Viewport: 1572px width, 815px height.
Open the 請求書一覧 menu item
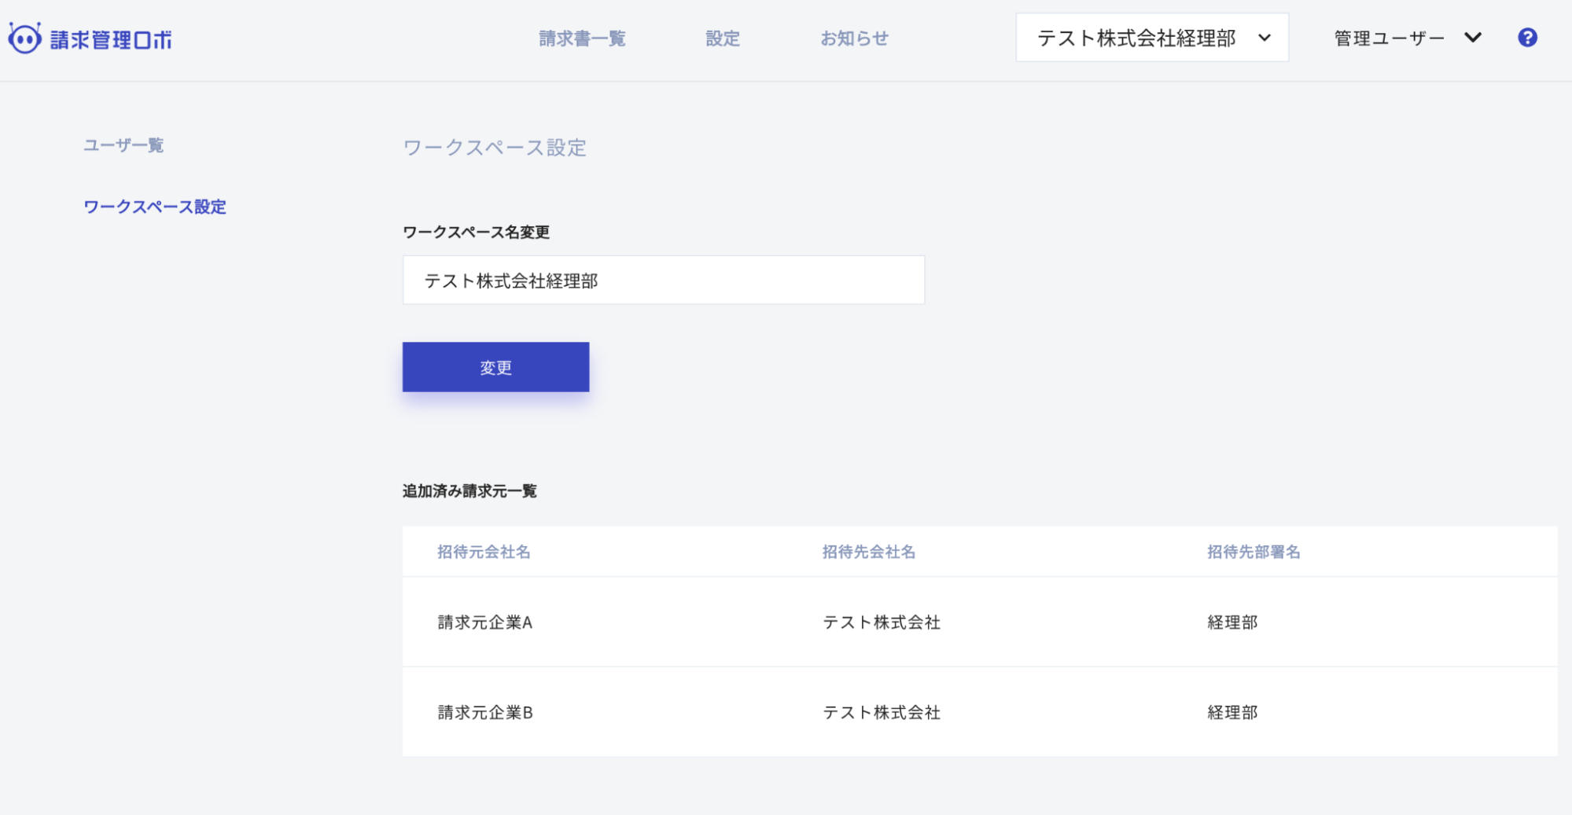pos(582,38)
